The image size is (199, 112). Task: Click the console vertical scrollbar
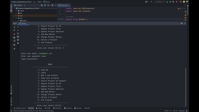(x=186, y=87)
